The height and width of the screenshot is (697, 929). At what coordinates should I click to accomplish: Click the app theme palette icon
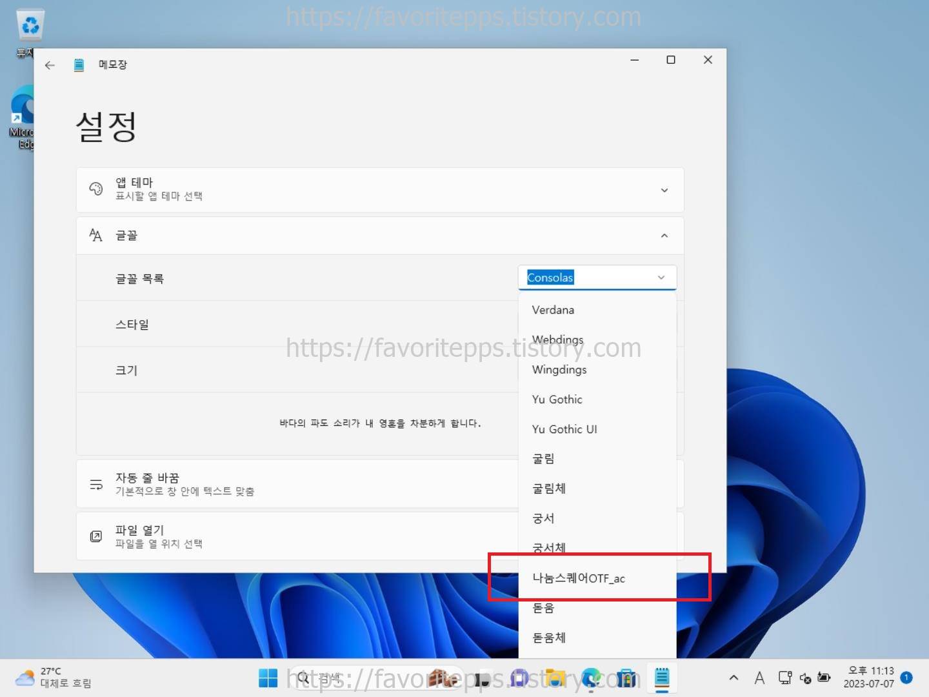coord(96,189)
